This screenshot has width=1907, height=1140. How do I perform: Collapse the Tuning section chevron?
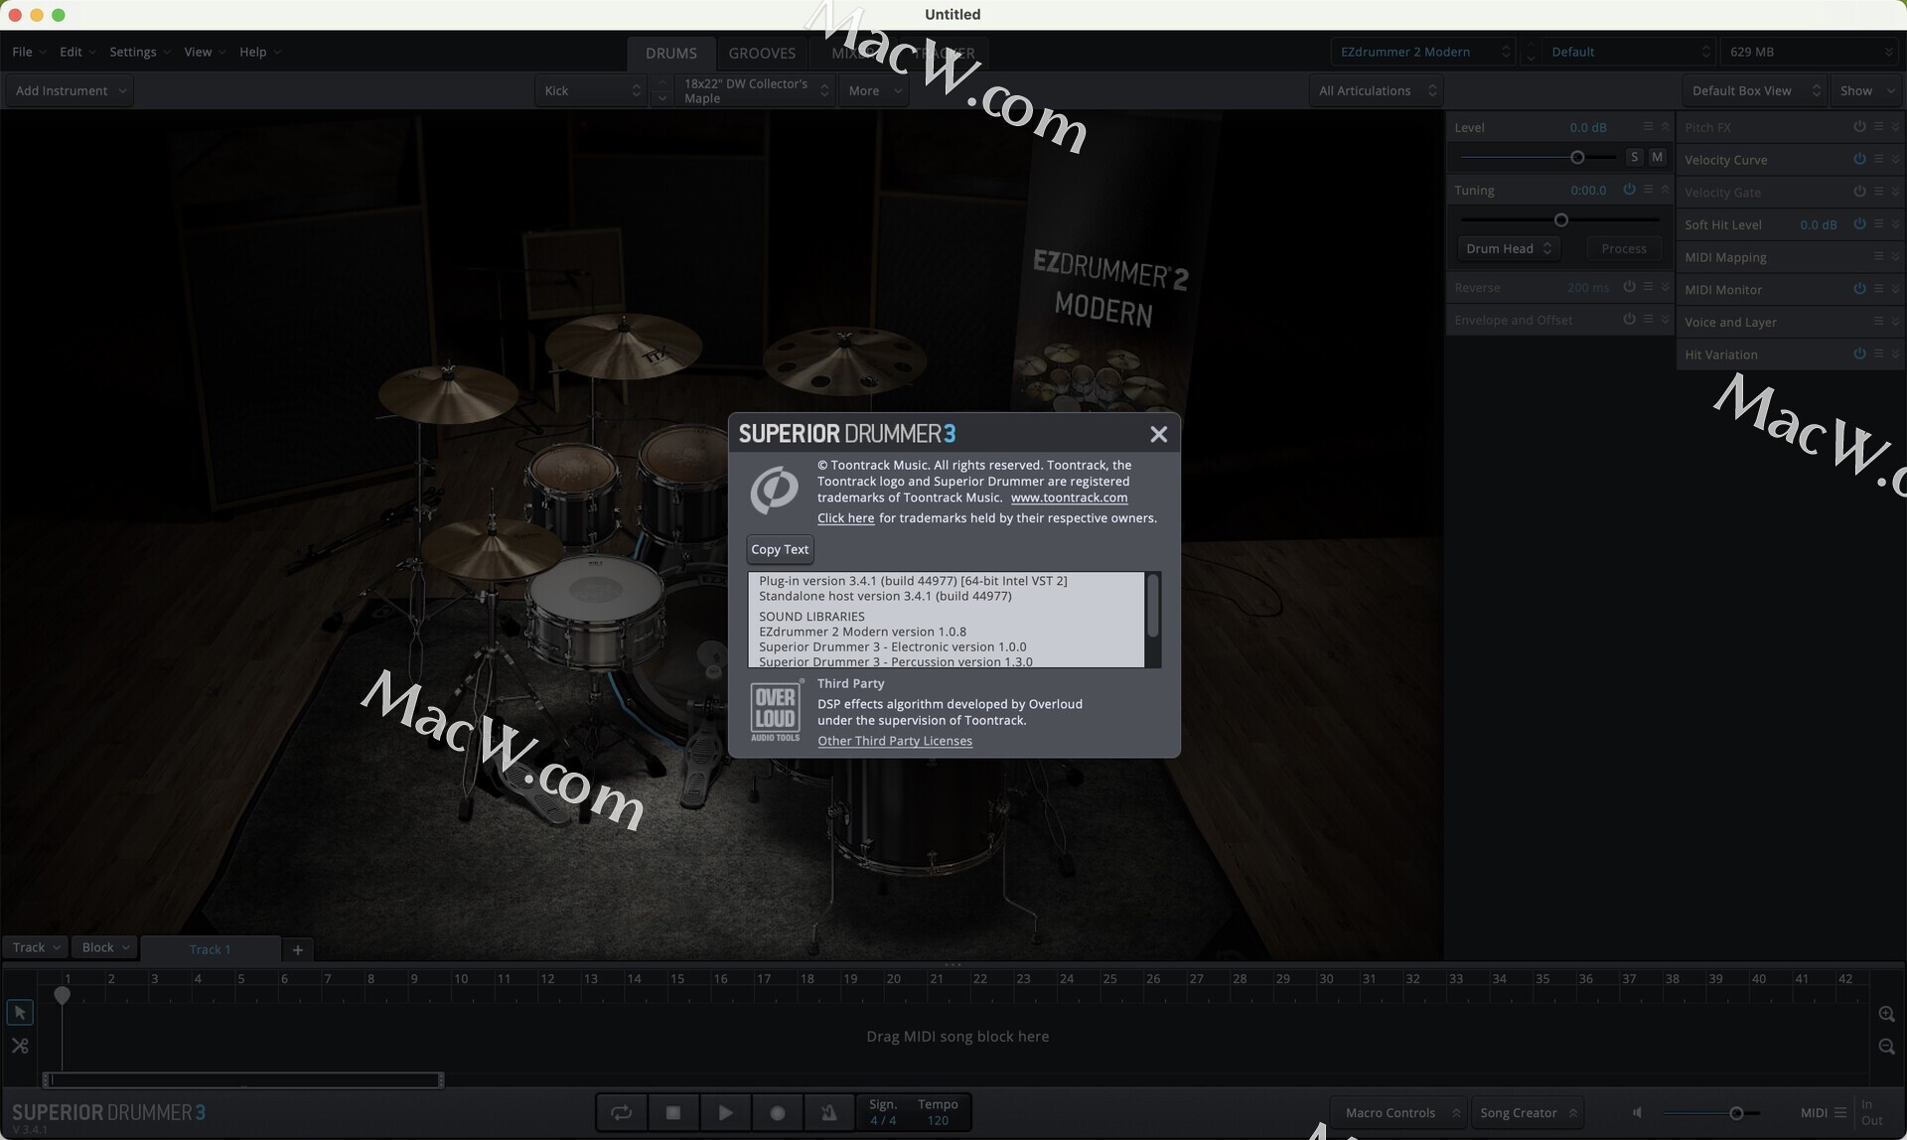coord(1666,189)
